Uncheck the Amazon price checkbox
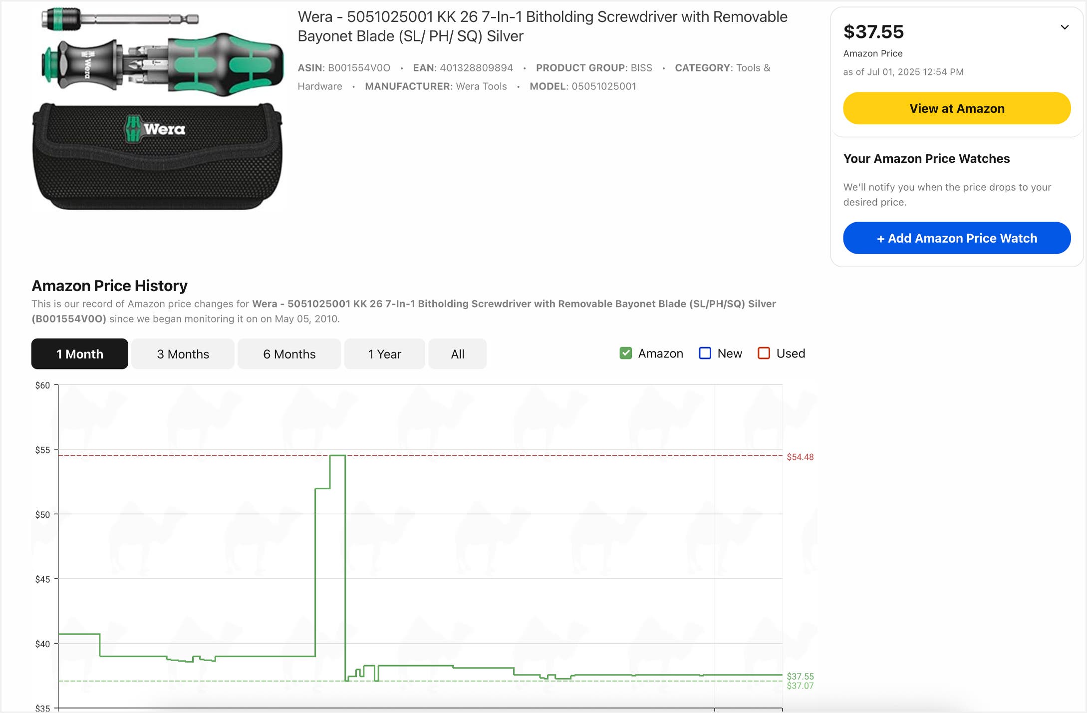The image size is (1087, 713). click(625, 353)
